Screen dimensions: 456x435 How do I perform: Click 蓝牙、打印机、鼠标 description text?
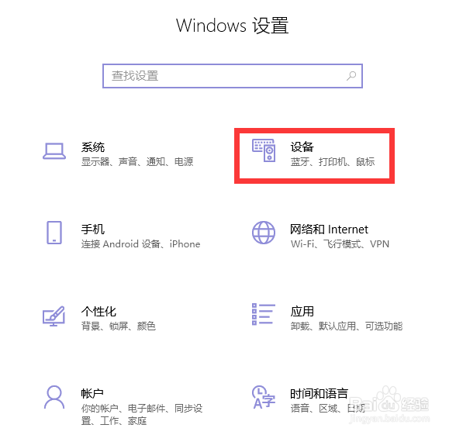[x=333, y=161]
